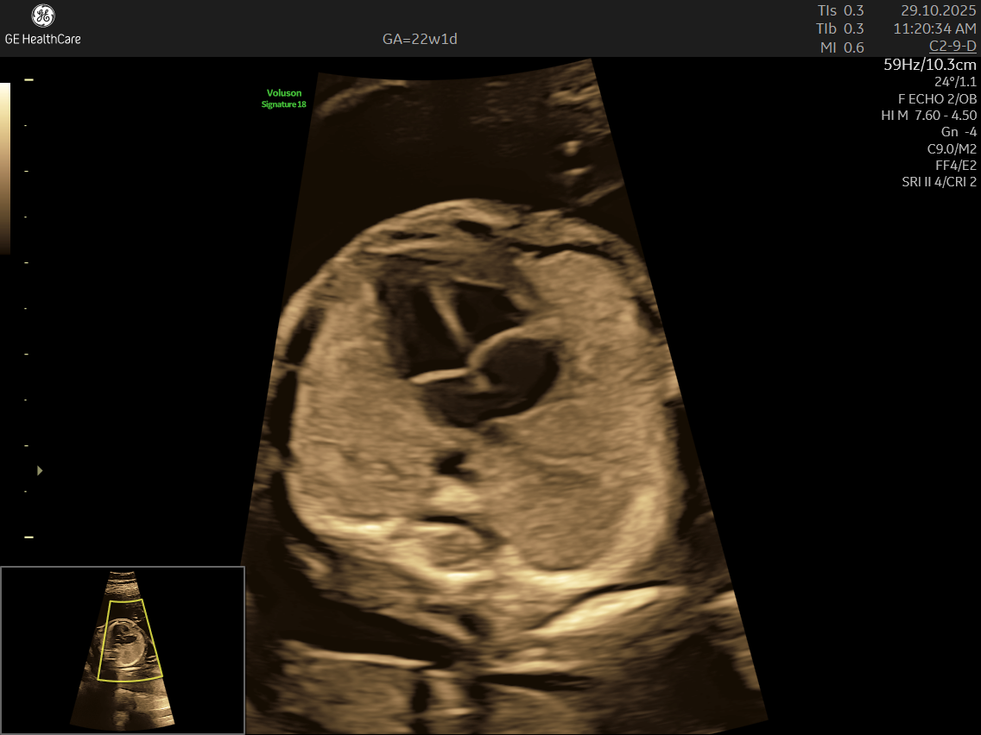Screen dimensions: 981x735
Task: Click the TIs 0.3 thermal index value
Action: [840, 10]
